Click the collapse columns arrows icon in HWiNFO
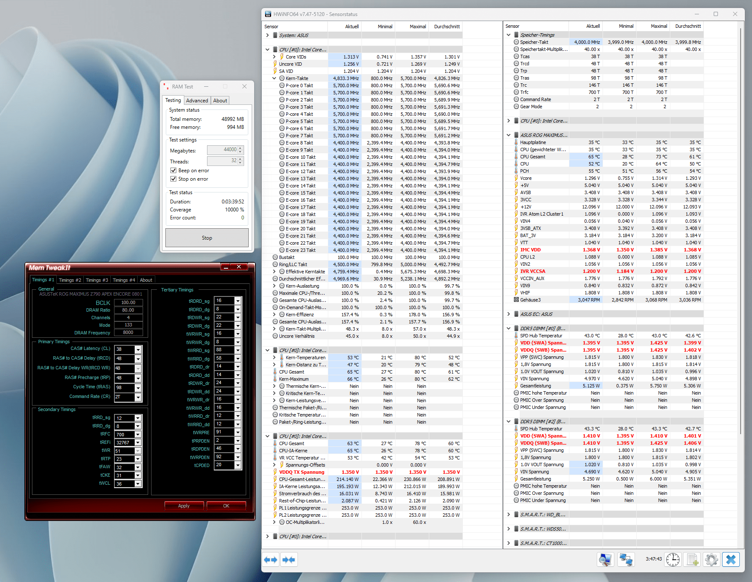The height and width of the screenshot is (582, 752). 289,560
